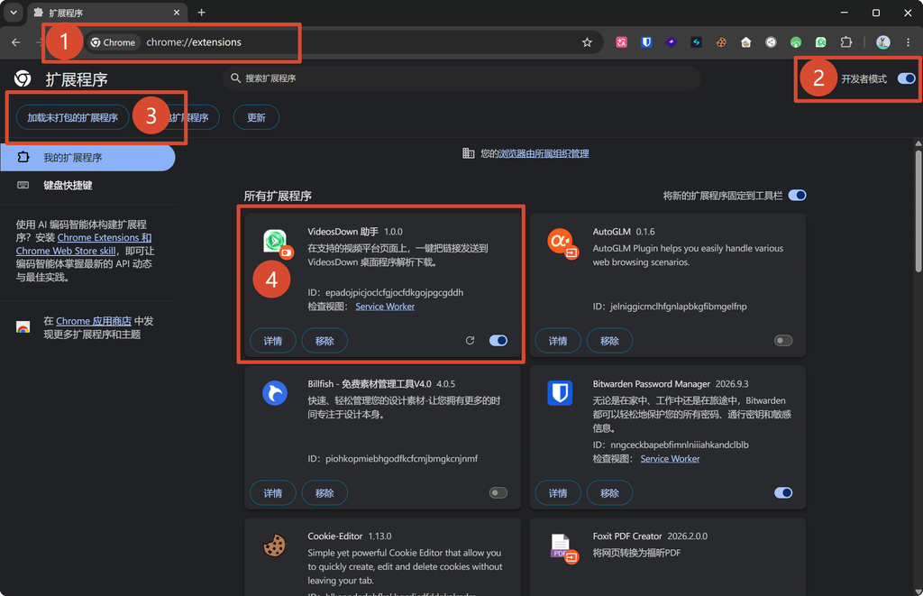Open VideosDown green icon in toolbar
This screenshot has height=596, width=923.
coord(820,42)
